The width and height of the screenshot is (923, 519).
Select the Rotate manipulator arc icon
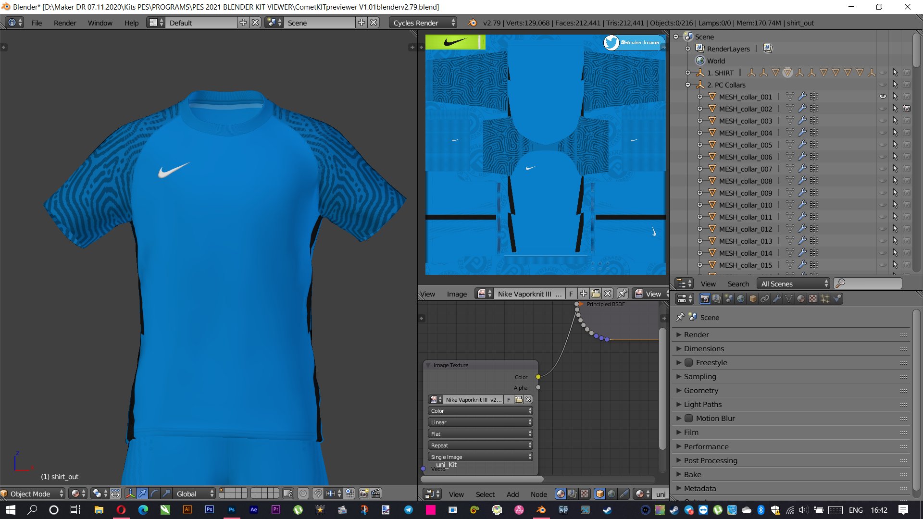[x=154, y=494]
